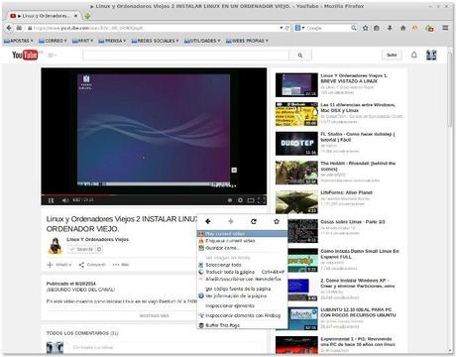Screen dimensions: 456x357
Task: Open the Downloads arrow in the Firefox toolbar
Action: (390, 28)
